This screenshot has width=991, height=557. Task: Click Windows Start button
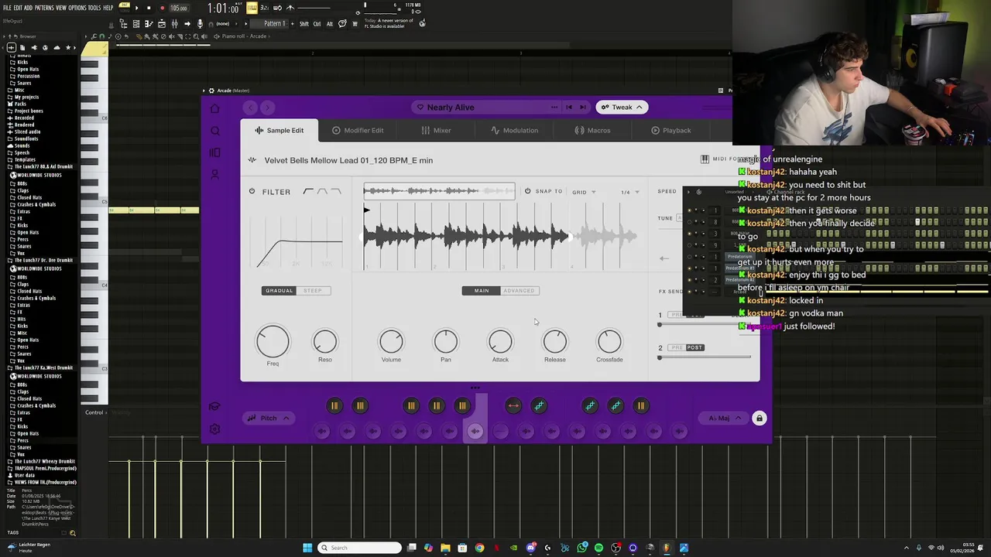307,548
